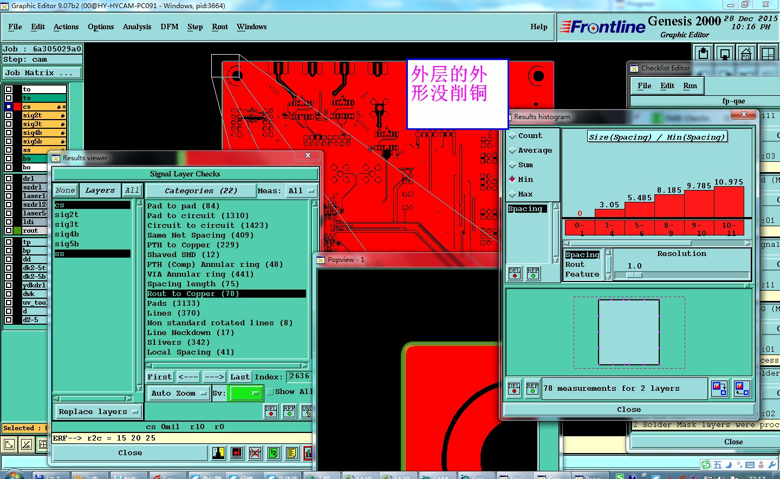Click REF icon beside measurements text
The width and height of the screenshot is (780, 479).
pos(532,389)
